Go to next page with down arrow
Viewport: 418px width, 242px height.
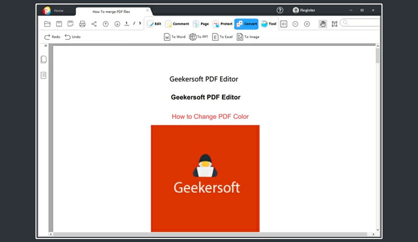click(117, 24)
